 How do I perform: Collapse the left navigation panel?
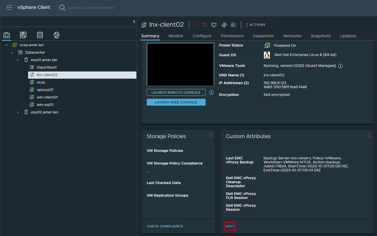[134, 22]
